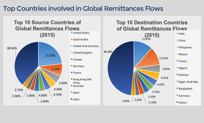Click the Nigeria legend color square
Viewport: 204px width, 123px height.
177,68
